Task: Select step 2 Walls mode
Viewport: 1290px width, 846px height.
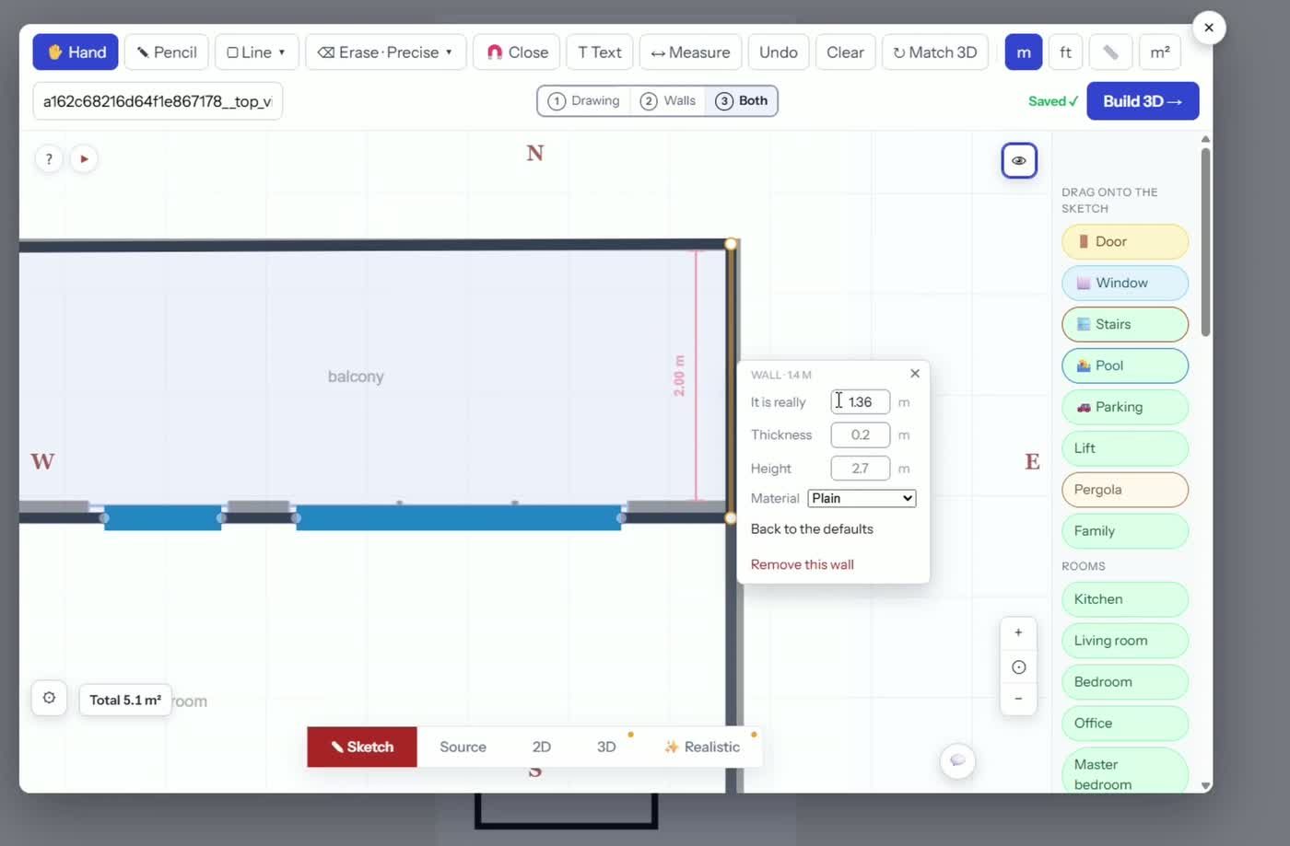Action: click(x=668, y=101)
